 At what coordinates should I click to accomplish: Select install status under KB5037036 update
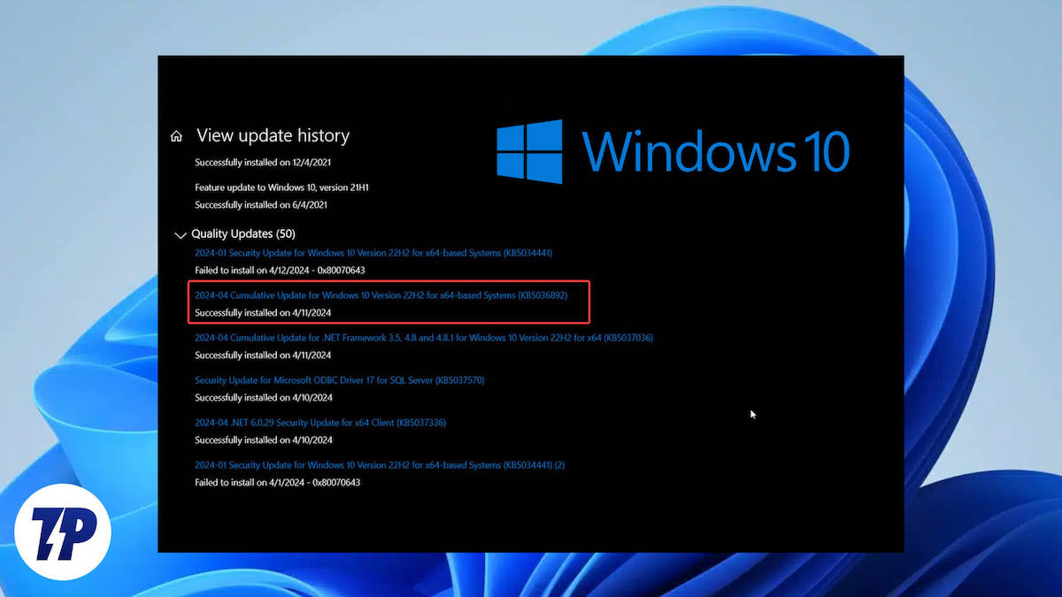click(x=264, y=355)
